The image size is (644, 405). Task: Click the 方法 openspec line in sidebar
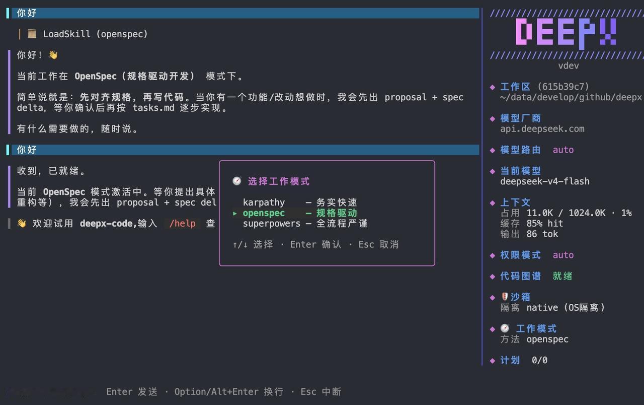click(534, 339)
